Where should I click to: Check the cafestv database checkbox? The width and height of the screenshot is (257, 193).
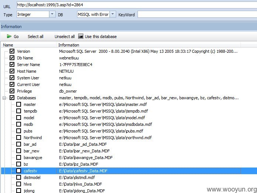19,171
